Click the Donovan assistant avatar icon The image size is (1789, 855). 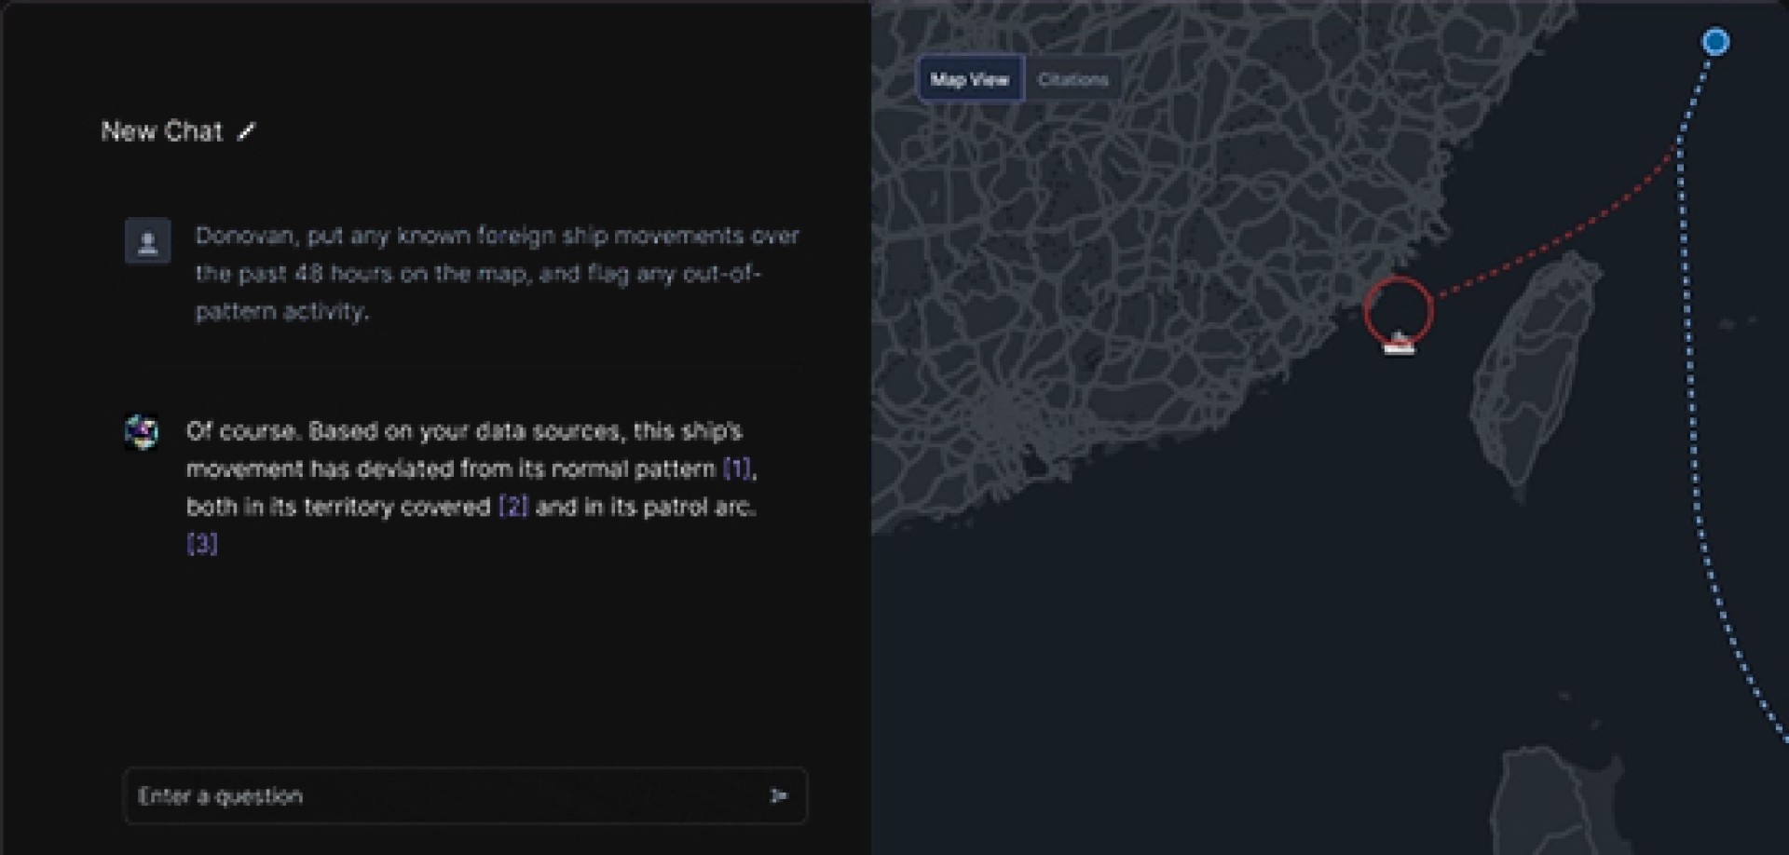point(142,432)
